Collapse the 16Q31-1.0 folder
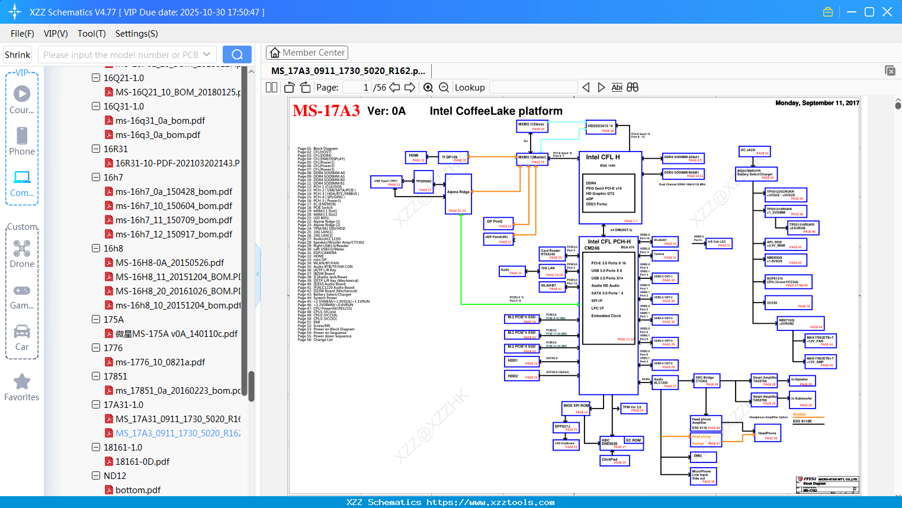Viewport: 902px width, 508px height. pyautogui.click(x=96, y=106)
